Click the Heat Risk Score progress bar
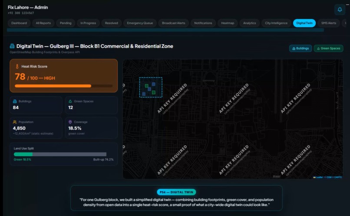350x216 pixels. pos(63,86)
